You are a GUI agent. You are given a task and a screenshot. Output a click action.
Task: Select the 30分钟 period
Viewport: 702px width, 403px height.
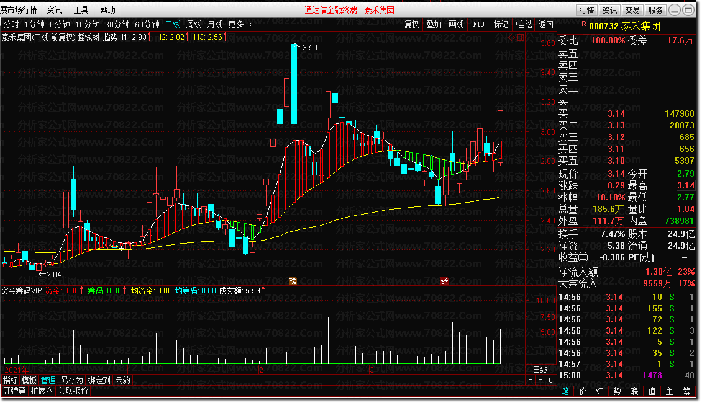[117, 25]
